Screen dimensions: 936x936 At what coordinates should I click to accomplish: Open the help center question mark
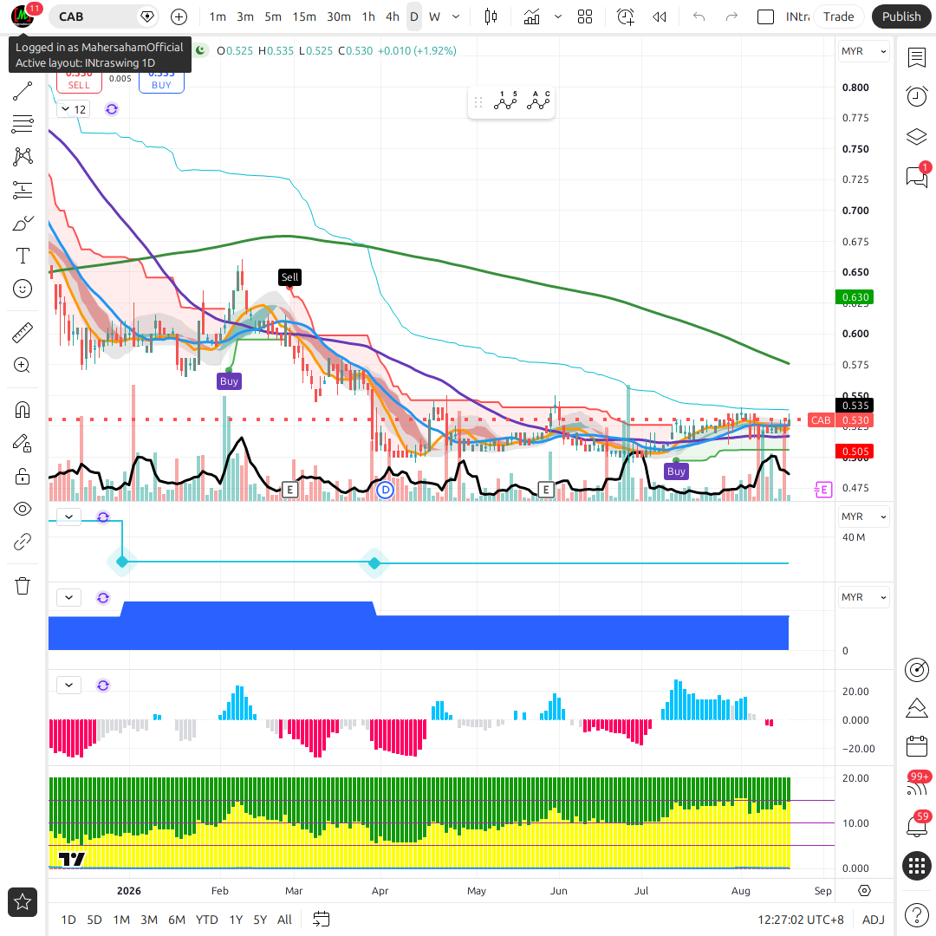pos(917,914)
